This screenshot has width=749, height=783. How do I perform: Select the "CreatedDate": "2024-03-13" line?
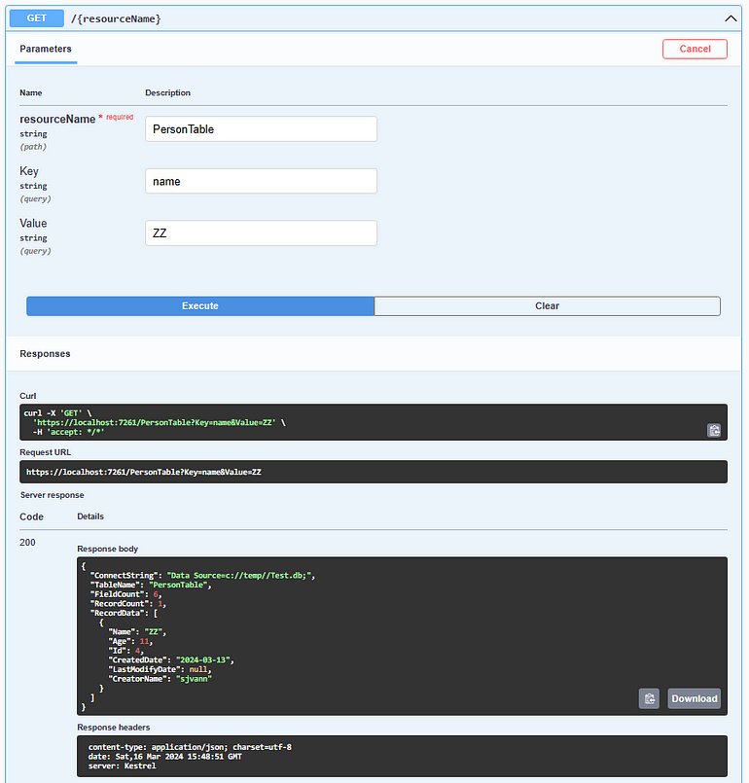click(171, 660)
